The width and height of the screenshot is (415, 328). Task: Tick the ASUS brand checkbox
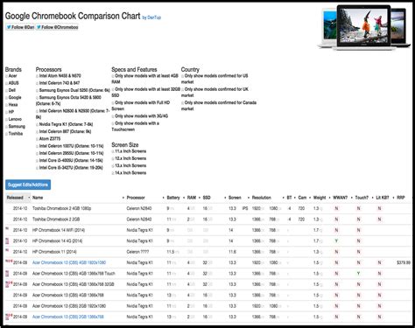pos(6,83)
